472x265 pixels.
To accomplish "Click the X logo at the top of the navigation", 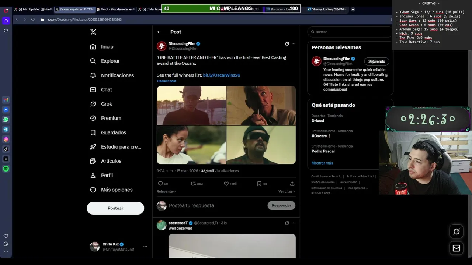I will coord(93,32).
